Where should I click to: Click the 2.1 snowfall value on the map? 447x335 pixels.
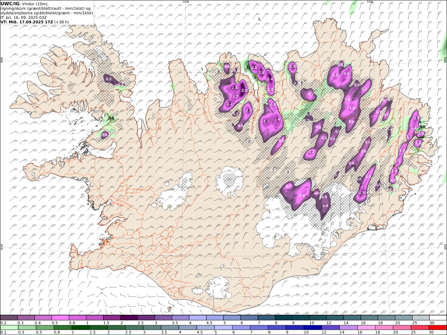point(254,68)
